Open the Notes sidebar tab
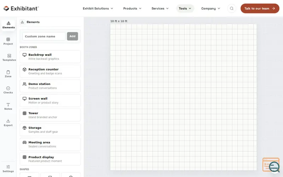The width and height of the screenshot is (283, 177). [x=8, y=107]
